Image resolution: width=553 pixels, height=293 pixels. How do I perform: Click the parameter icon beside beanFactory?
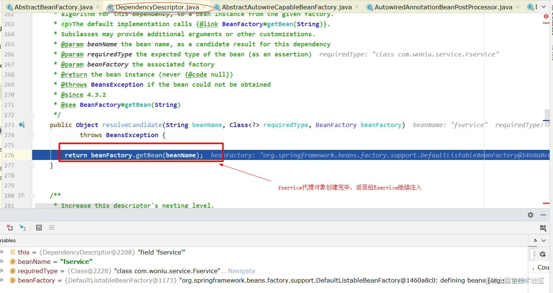12,280
